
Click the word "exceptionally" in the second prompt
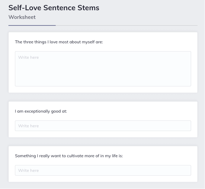37,111
